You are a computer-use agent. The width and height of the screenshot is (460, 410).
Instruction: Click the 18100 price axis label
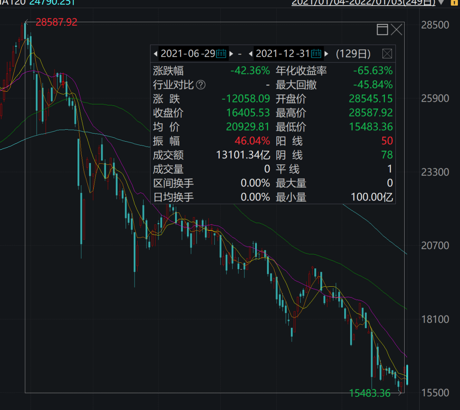pos(435,319)
